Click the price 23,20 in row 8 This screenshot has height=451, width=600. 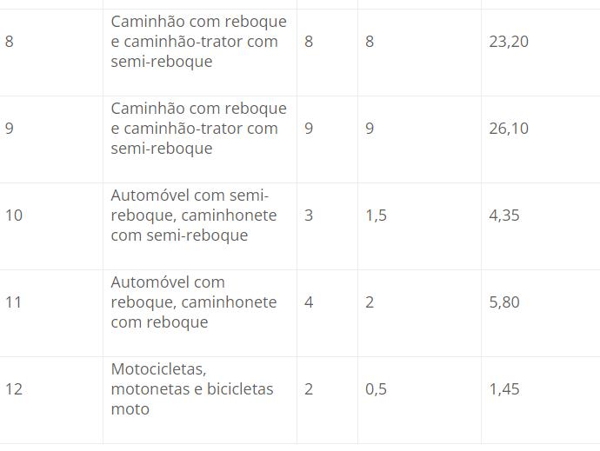[x=509, y=42]
